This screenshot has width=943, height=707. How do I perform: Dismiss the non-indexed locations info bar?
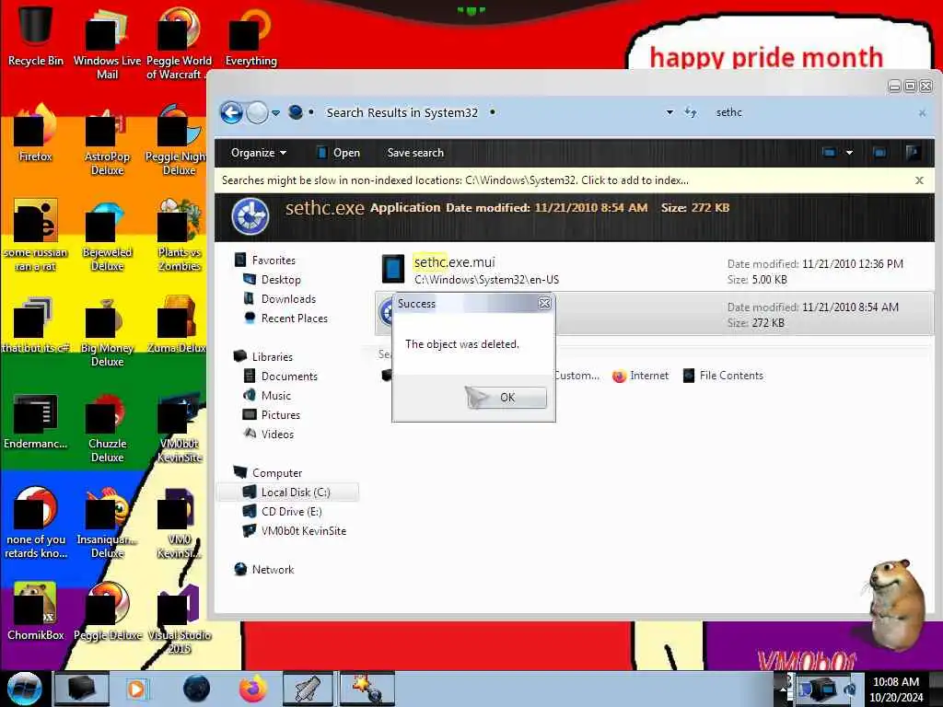(x=919, y=180)
